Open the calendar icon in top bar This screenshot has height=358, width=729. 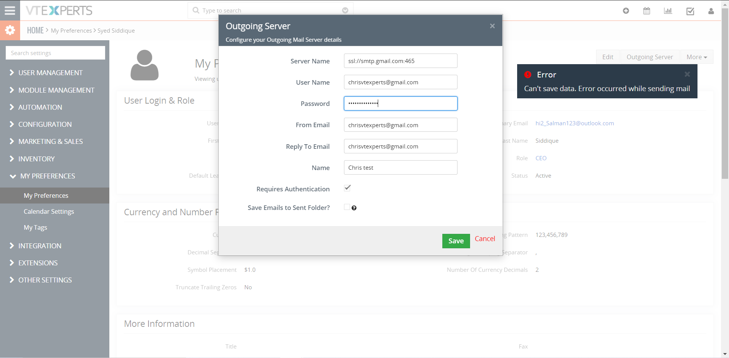click(x=647, y=11)
